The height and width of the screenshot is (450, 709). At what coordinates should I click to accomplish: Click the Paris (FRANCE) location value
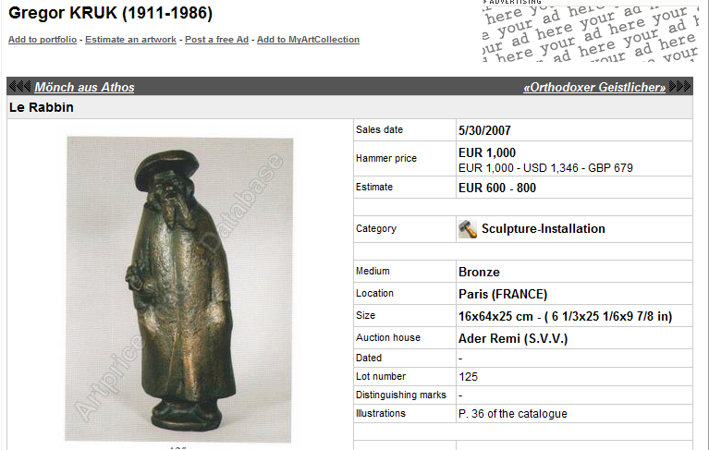click(x=503, y=294)
